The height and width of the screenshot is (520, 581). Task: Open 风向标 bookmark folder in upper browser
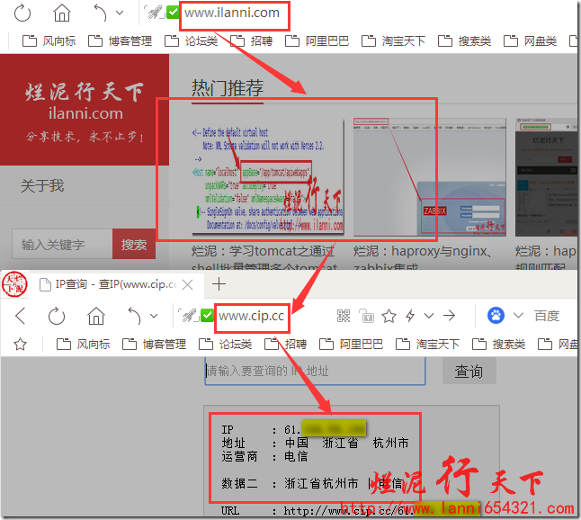pyautogui.click(x=49, y=40)
